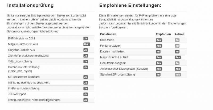Screen dimensions: 213x110
Task: Click the Empfohlene Einstellungen heading
Action: coord(130,6)
